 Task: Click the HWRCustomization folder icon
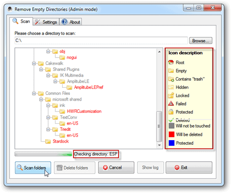click(62, 111)
